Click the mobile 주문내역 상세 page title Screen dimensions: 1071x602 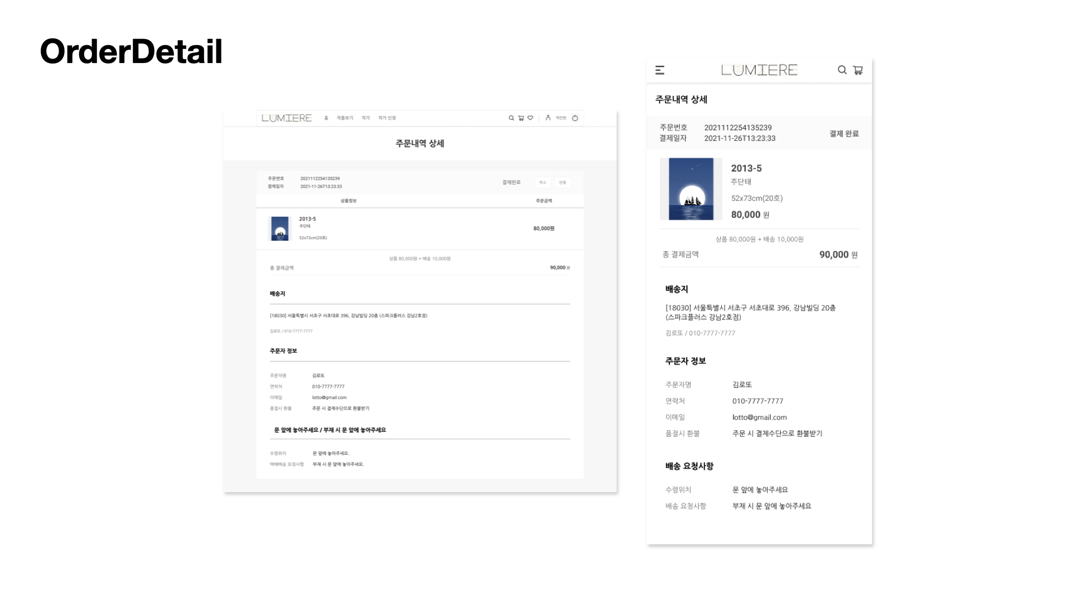point(681,100)
